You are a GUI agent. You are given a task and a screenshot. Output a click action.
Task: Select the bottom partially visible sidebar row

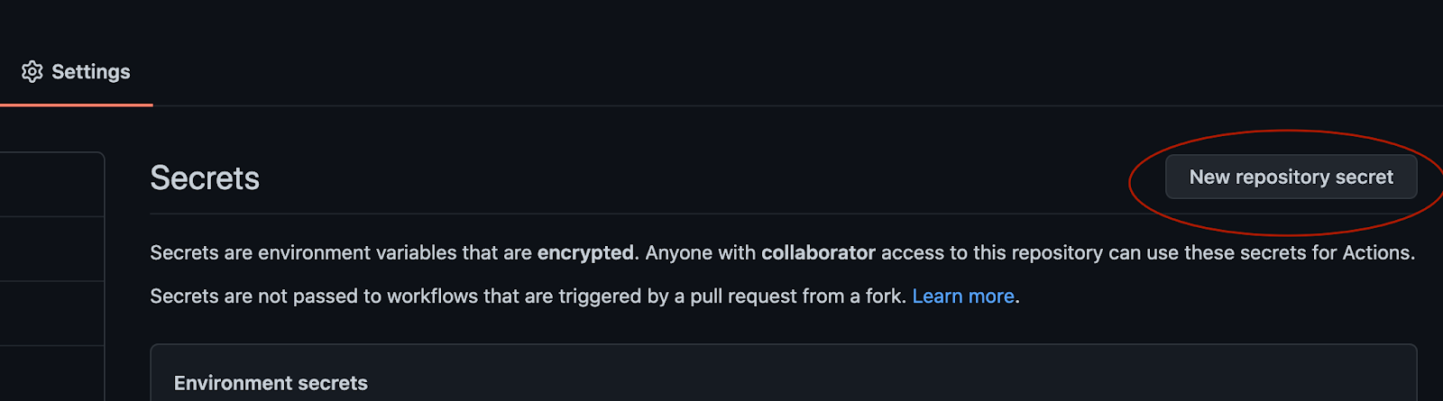pyautogui.click(x=51, y=374)
